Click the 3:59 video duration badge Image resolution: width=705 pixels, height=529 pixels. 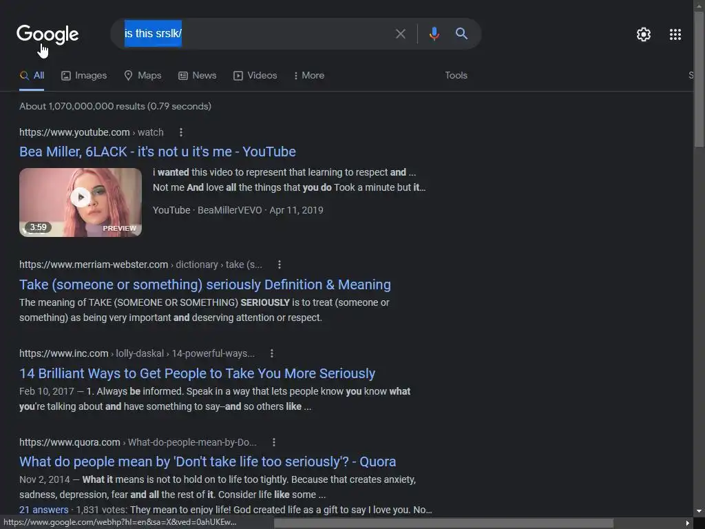(38, 227)
